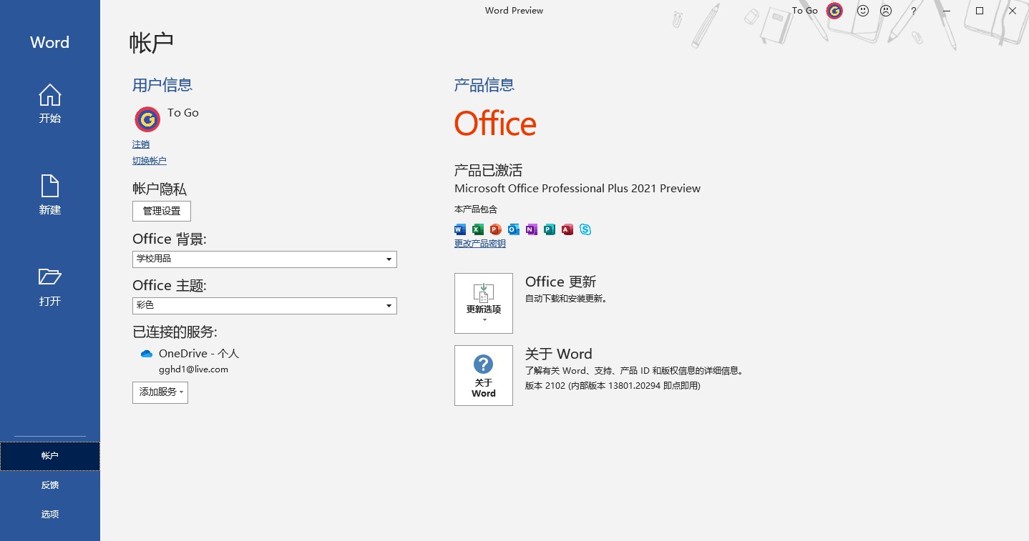Click the Skype product icon

tap(585, 229)
